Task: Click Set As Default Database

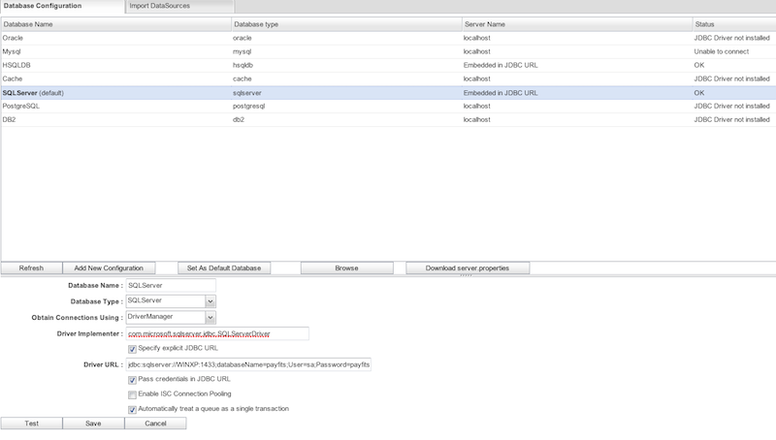Action: coord(225,267)
